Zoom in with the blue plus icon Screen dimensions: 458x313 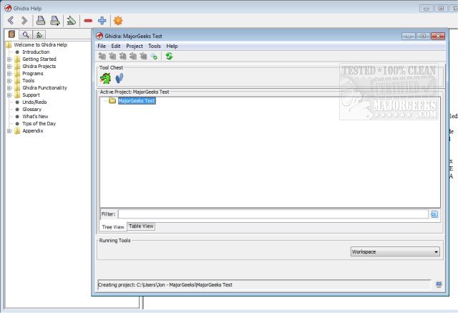click(x=102, y=21)
